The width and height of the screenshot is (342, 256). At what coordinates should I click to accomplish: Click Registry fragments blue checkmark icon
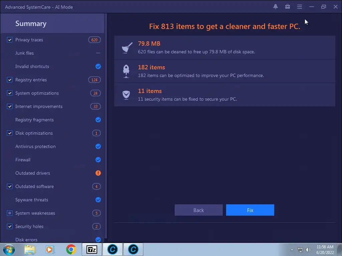98,120
